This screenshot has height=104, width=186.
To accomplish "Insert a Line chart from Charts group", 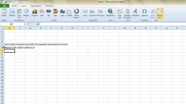I will coord(42,14).
